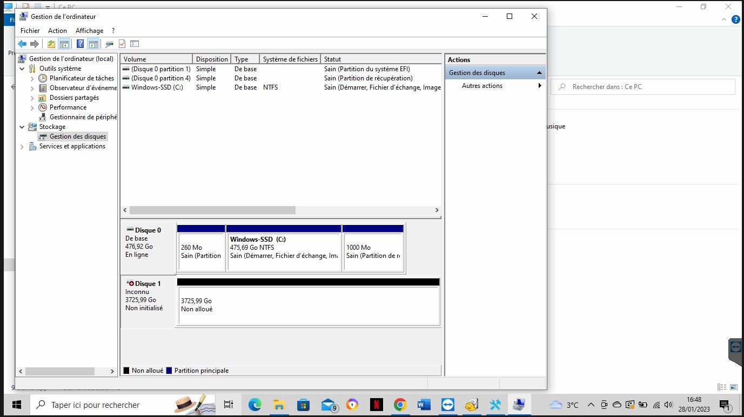Open the Action menu

(x=57, y=31)
